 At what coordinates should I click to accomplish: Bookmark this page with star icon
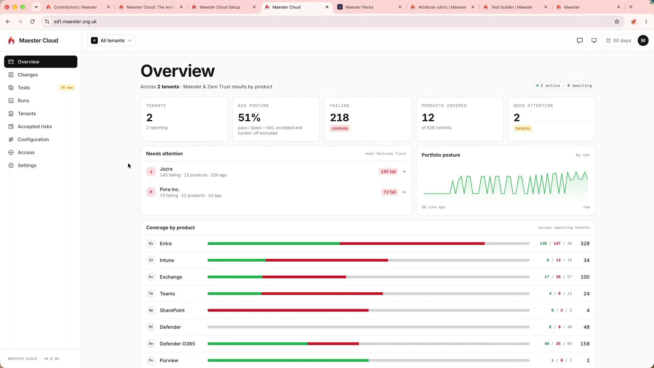617,21
